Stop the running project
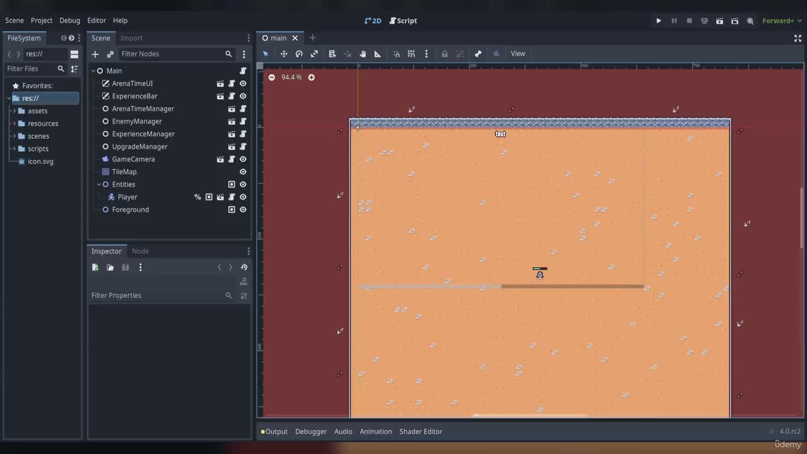The height and width of the screenshot is (454, 807). pos(689,21)
